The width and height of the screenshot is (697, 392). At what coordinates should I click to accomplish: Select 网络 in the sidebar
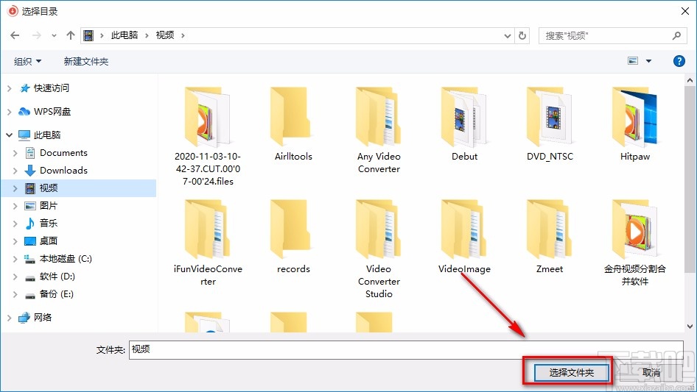(x=43, y=318)
